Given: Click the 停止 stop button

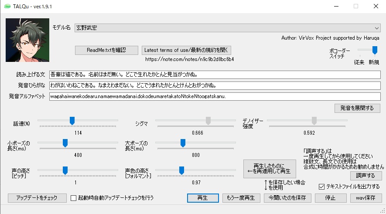Looking at the screenshot, I should (330, 198).
